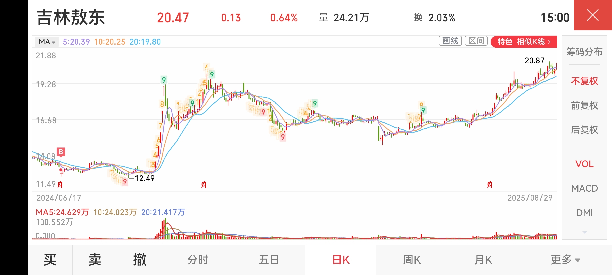Click the pink 9 marker near 12.49 low
This screenshot has width=612, height=275.
click(x=125, y=182)
